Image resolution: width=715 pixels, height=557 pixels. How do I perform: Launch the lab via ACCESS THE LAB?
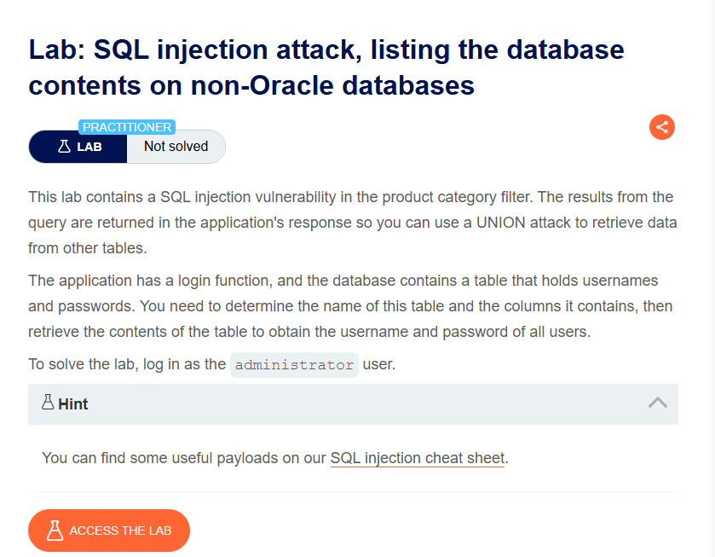tap(109, 531)
